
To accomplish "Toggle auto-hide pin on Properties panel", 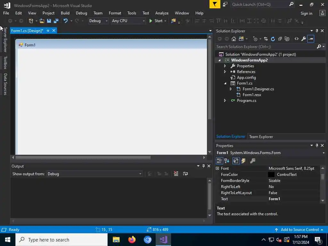I will [x=317, y=145].
